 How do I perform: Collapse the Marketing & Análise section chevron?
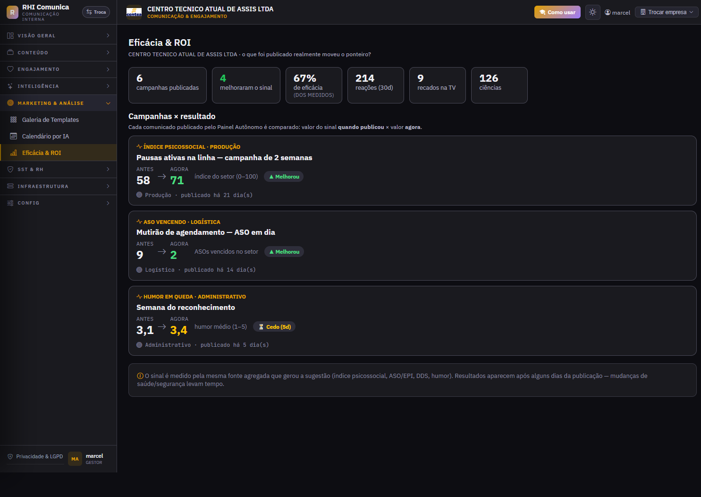(x=108, y=103)
